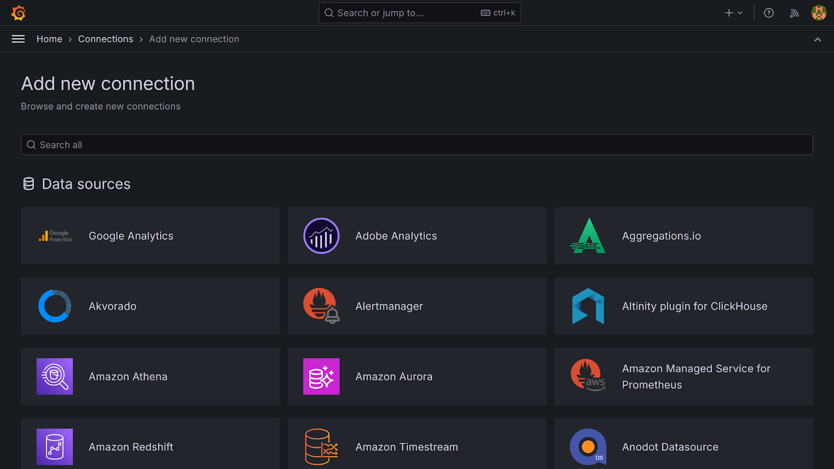The width and height of the screenshot is (834, 469).
Task: Go to Home breadcrumb
Action: coord(50,39)
